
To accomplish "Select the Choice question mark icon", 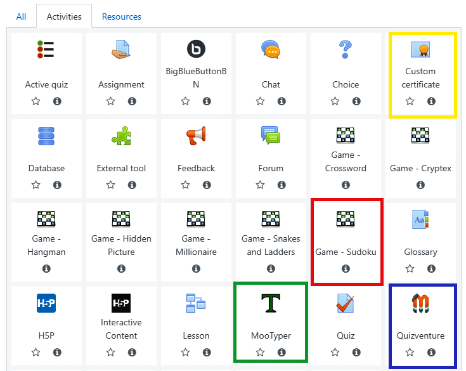I will coord(346,49).
